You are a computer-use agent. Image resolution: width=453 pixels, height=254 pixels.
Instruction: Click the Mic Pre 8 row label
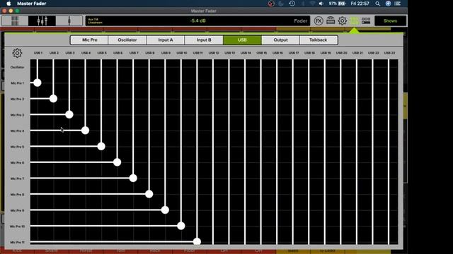point(17,195)
